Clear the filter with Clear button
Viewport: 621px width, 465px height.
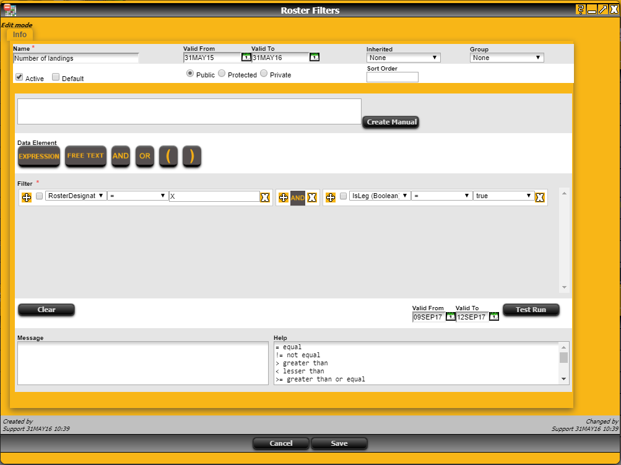pos(46,310)
